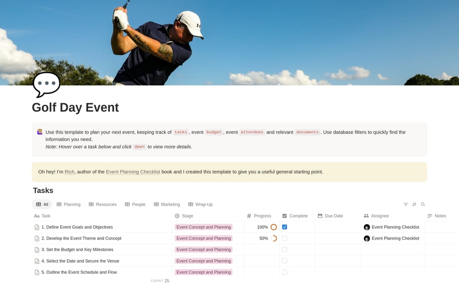The height and width of the screenshot is (286, 459).
Task: Open task 5. Outline the Event Schedule and Flow
Action: pos(79,272)
